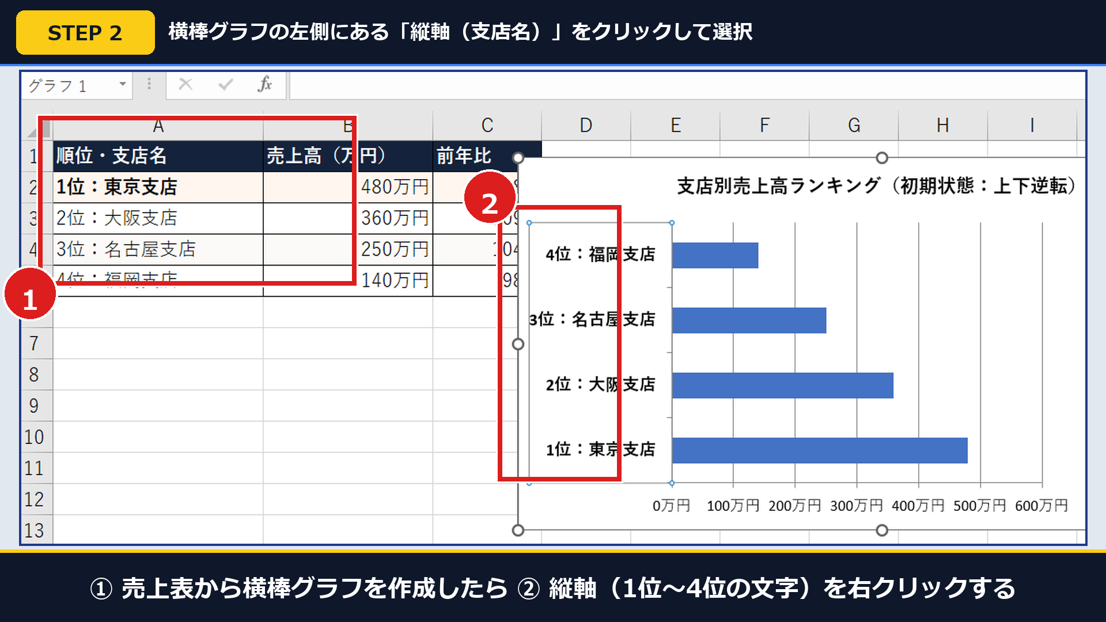
Task: Open Insert Function fx icon
Action: (x=264, y=85)
